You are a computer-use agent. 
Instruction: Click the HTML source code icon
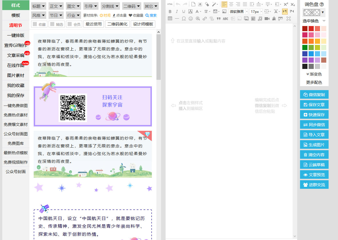tap(170, 4)
